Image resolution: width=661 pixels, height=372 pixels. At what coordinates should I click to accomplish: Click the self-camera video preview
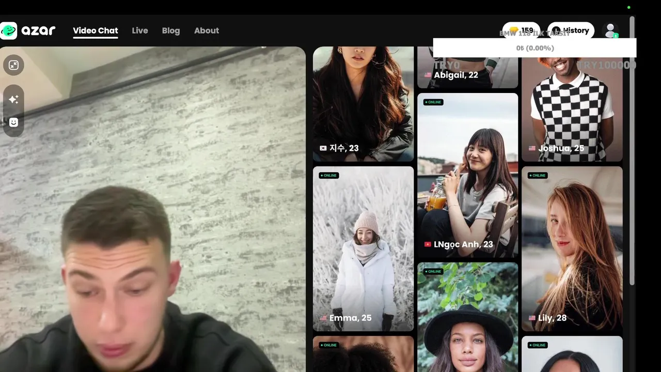tap(153, 209)
